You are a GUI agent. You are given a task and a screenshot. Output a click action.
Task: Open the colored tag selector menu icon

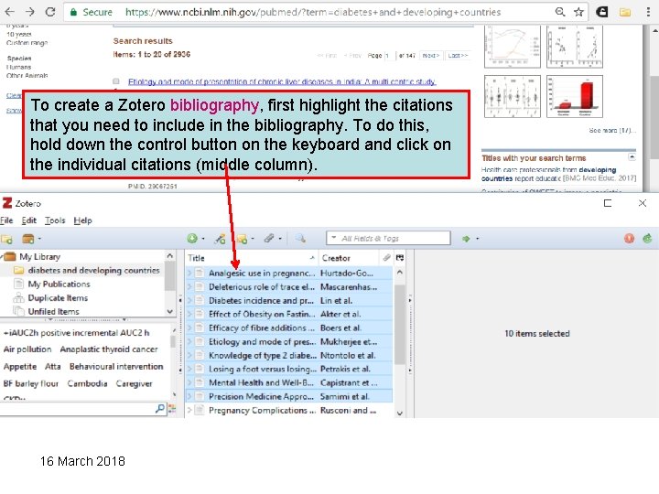coord(172,408)
